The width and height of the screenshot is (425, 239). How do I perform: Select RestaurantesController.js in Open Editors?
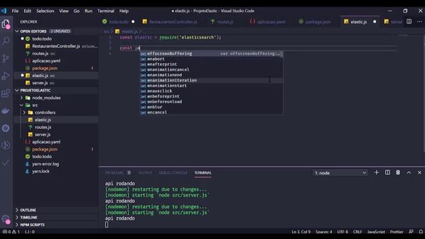[56, 46]
